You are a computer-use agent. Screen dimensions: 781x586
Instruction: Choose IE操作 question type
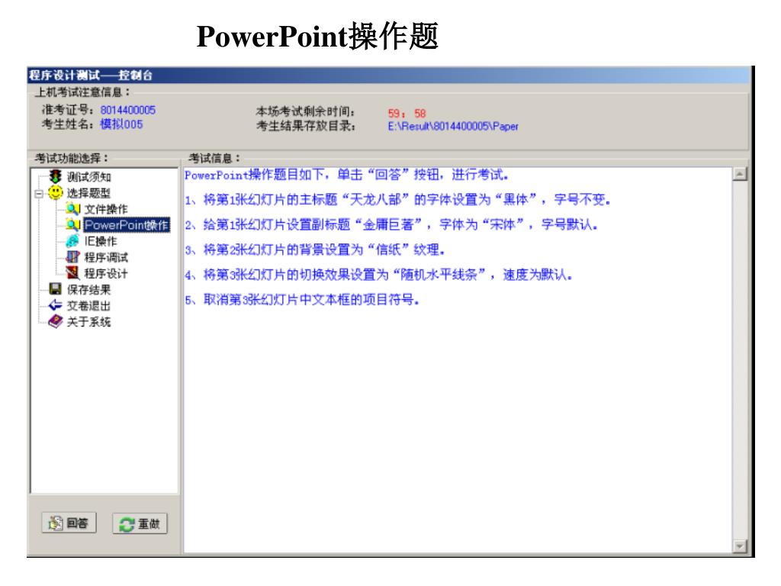[101, 241]
